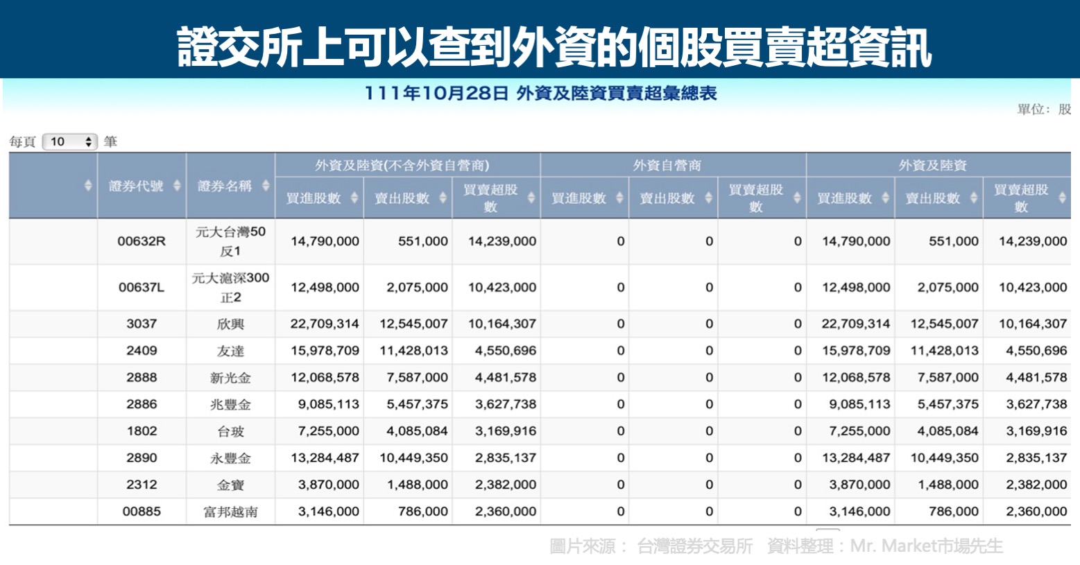
Task: Click 4,550,696 in first 買賣超股數 column
Action: pyautogui.click(x=506, y=351)
